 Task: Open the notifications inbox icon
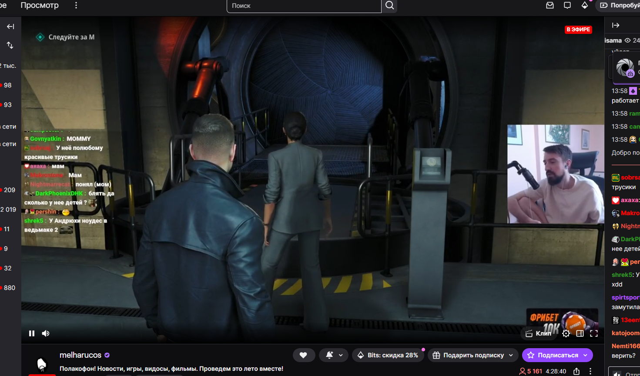click(x=550, y=5)
